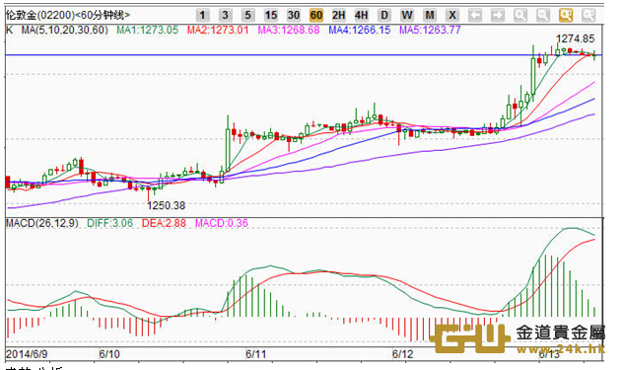Click the MACD:0.36 value
Image resolution: width=624 pixels, height=370 pixels.
coord(221,223)
